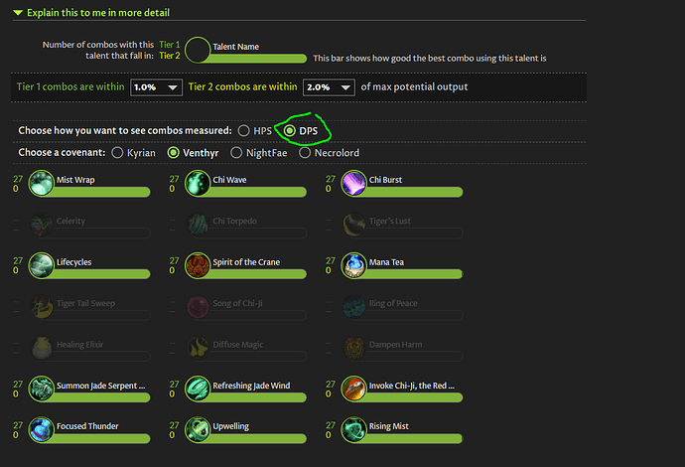Select the Focused Thunder talent icon
The width and height of the screenshot is (685, 467).
pos(41,429)
